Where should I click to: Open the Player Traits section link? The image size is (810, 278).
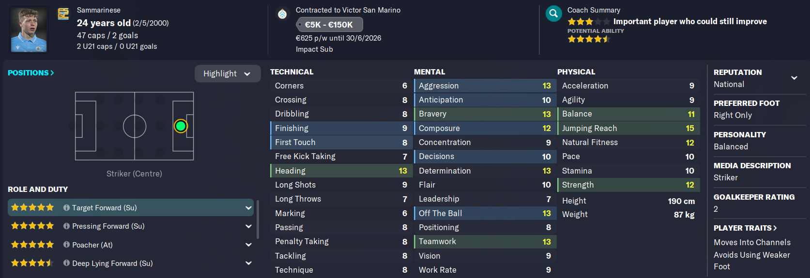(x=745, y=228)
